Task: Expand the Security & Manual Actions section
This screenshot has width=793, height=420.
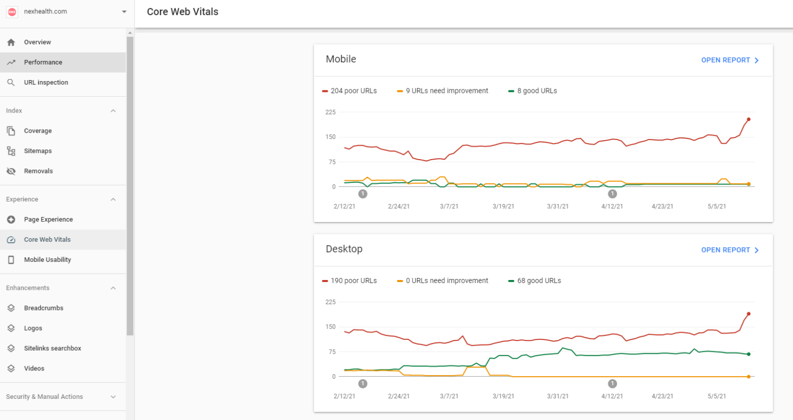Action: click(x=113, y=397)
